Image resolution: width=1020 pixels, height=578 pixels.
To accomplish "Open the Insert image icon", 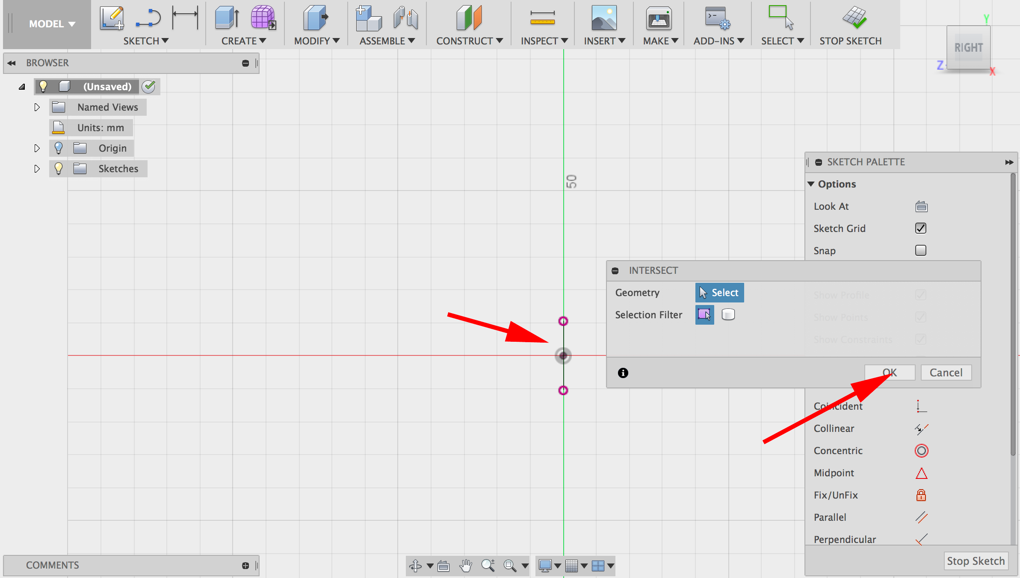I will pyautogui.click(x=604, y=18).
